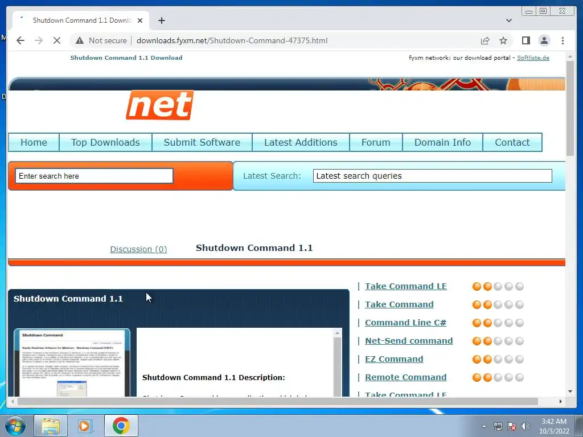Viewport: 583px width, 437px height.
Task: Bookmark this page with the star
Action: 503,40
